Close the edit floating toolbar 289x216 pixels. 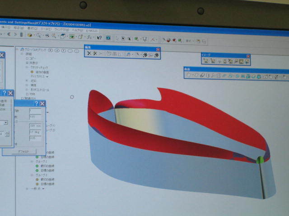(x=158, y=49)
